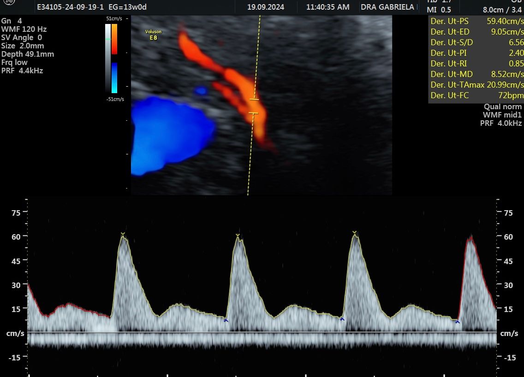Click the exam date 19.09.2024 in header
The width and height of the screenshot is (524, 377).
click(x=266, y=7)
